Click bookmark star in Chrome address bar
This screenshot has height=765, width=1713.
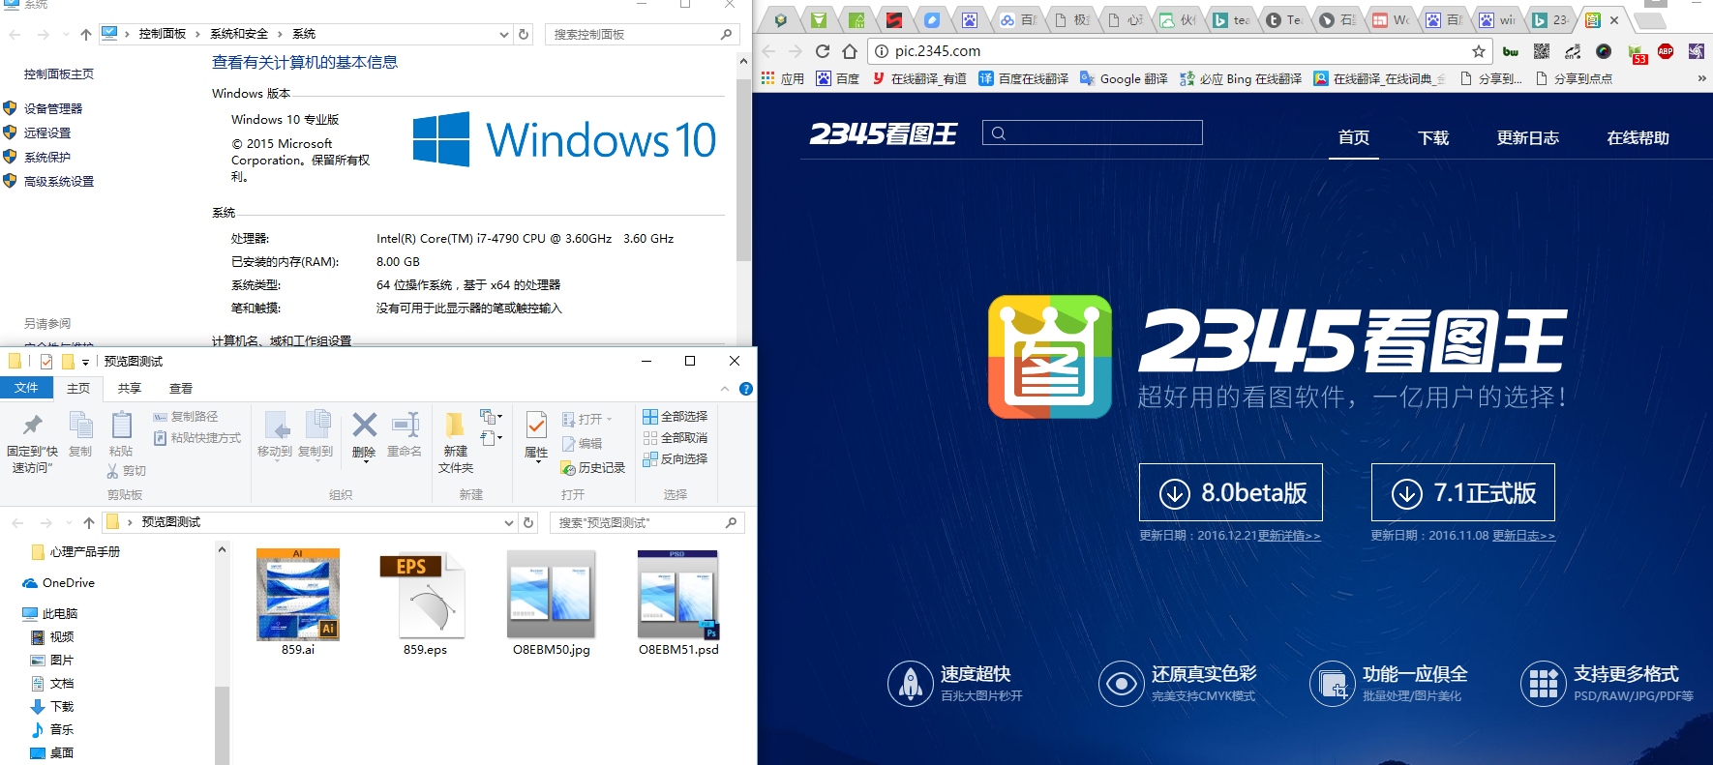(1479, 51)
